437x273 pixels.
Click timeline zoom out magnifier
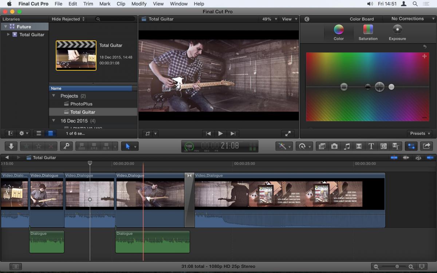tap(376, 266)
